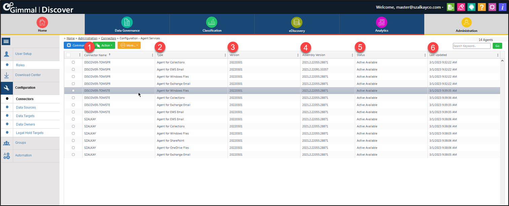Click the blue info icon

pyautogui.click(x=503, y=7)
